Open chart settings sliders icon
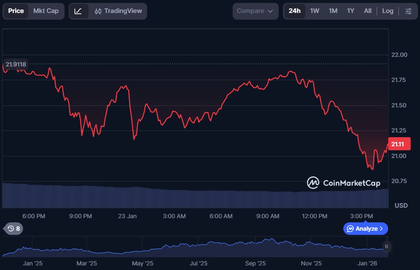Image resolution: width=420 pixels, height=270 pixels. 408,11
